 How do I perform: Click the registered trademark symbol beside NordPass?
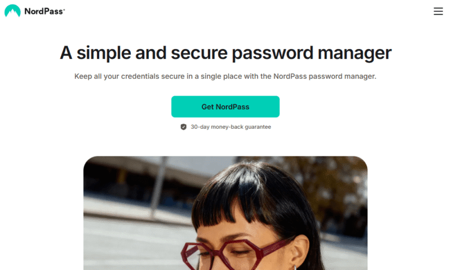point(64,9)
